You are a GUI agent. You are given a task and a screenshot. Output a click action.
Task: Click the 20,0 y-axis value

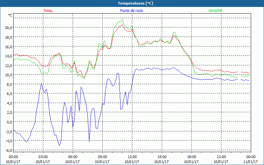pos(9,28)
